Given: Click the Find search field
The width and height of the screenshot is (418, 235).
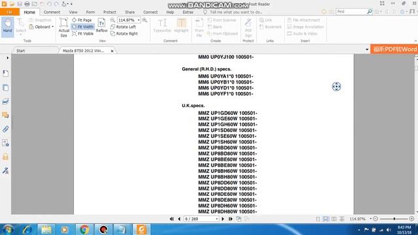Looking at the screenshot, I should coord(351,12).
